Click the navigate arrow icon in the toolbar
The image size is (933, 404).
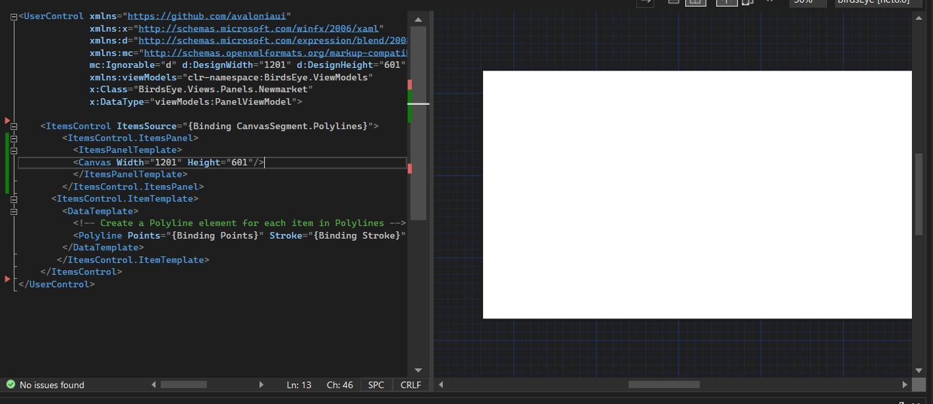coord(645,3)
